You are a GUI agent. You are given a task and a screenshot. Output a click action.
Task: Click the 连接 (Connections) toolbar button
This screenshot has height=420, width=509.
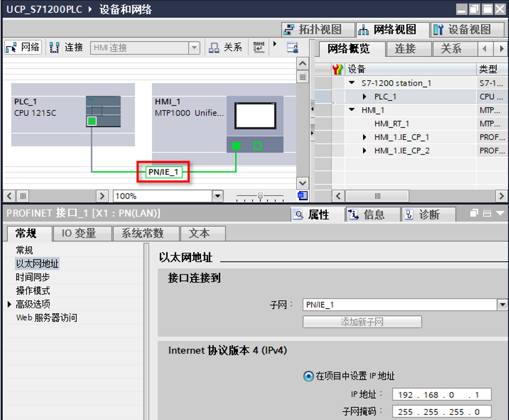click(x=66, y=47)
